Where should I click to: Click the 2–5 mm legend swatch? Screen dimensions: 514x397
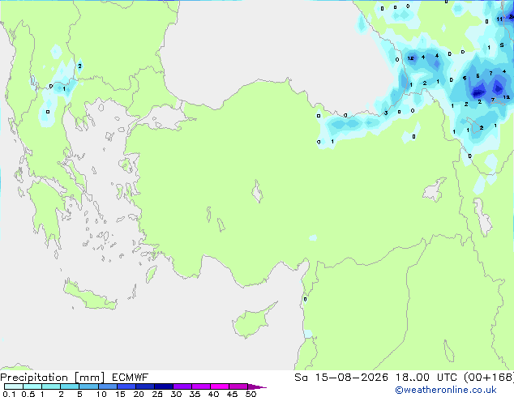point(70,386)
